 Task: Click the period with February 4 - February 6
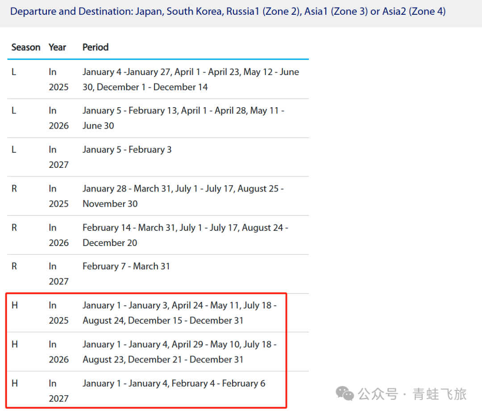coord(174,384)
